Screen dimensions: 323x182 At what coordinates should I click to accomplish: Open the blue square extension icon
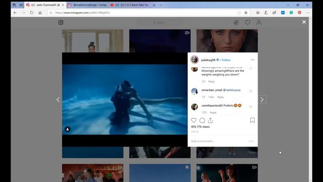[283, 13]
